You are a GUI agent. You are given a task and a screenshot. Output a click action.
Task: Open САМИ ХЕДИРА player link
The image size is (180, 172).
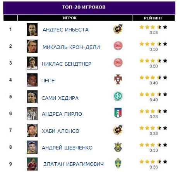point(60,98)
